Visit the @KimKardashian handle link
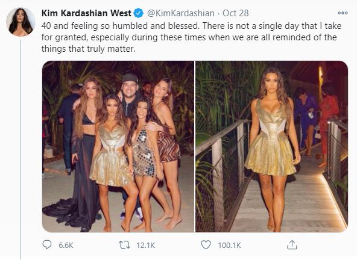The height and width of the screenshot is (260, 357). [181, 13]
